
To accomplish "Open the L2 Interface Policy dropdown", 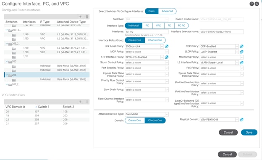I will (237, 63).
